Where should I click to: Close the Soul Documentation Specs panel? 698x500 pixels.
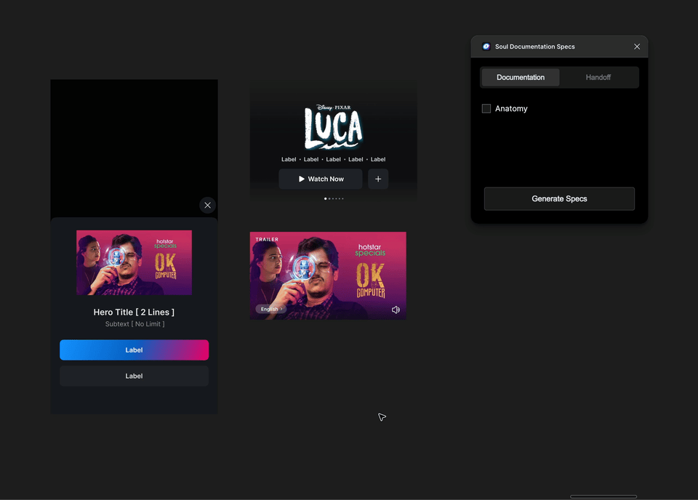637,47
